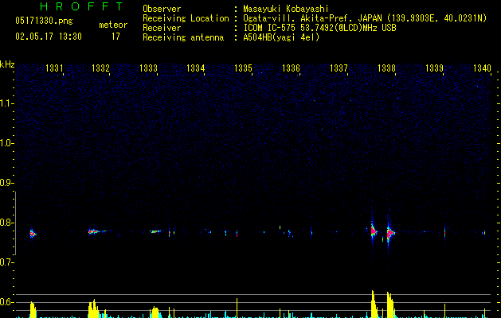Click the 1338 time marker
The image size is (501, 318).
click(386, 68)
